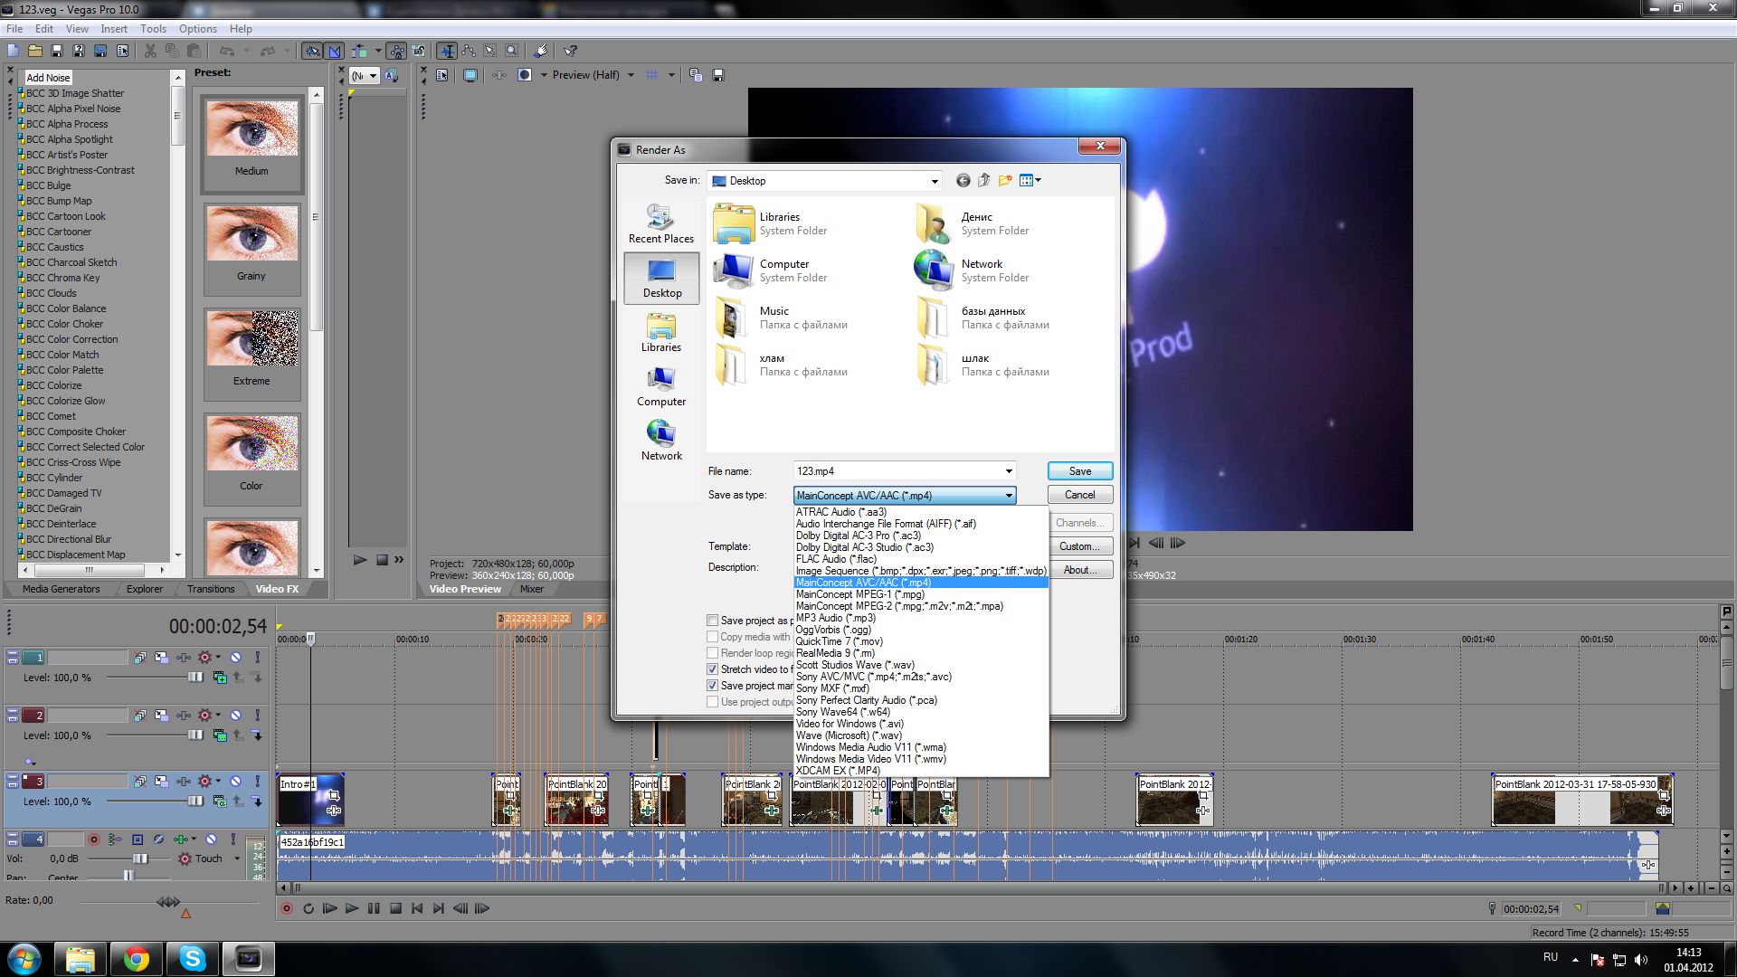Toggle the Enable Snapping toolbar icon

click(312, 52)
